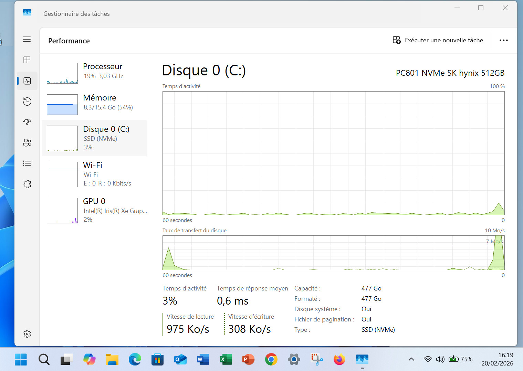Open Outlook from the taskbar
Screen dimensions: 523x371
[x=180, y=360]
